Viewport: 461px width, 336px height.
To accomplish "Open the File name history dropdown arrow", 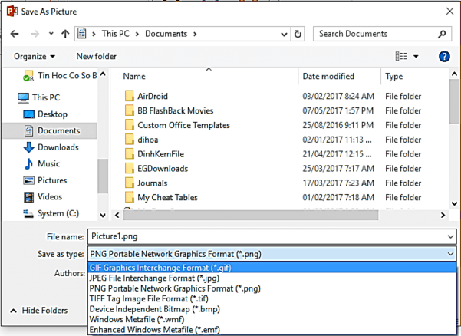I will tap(449, 236).
